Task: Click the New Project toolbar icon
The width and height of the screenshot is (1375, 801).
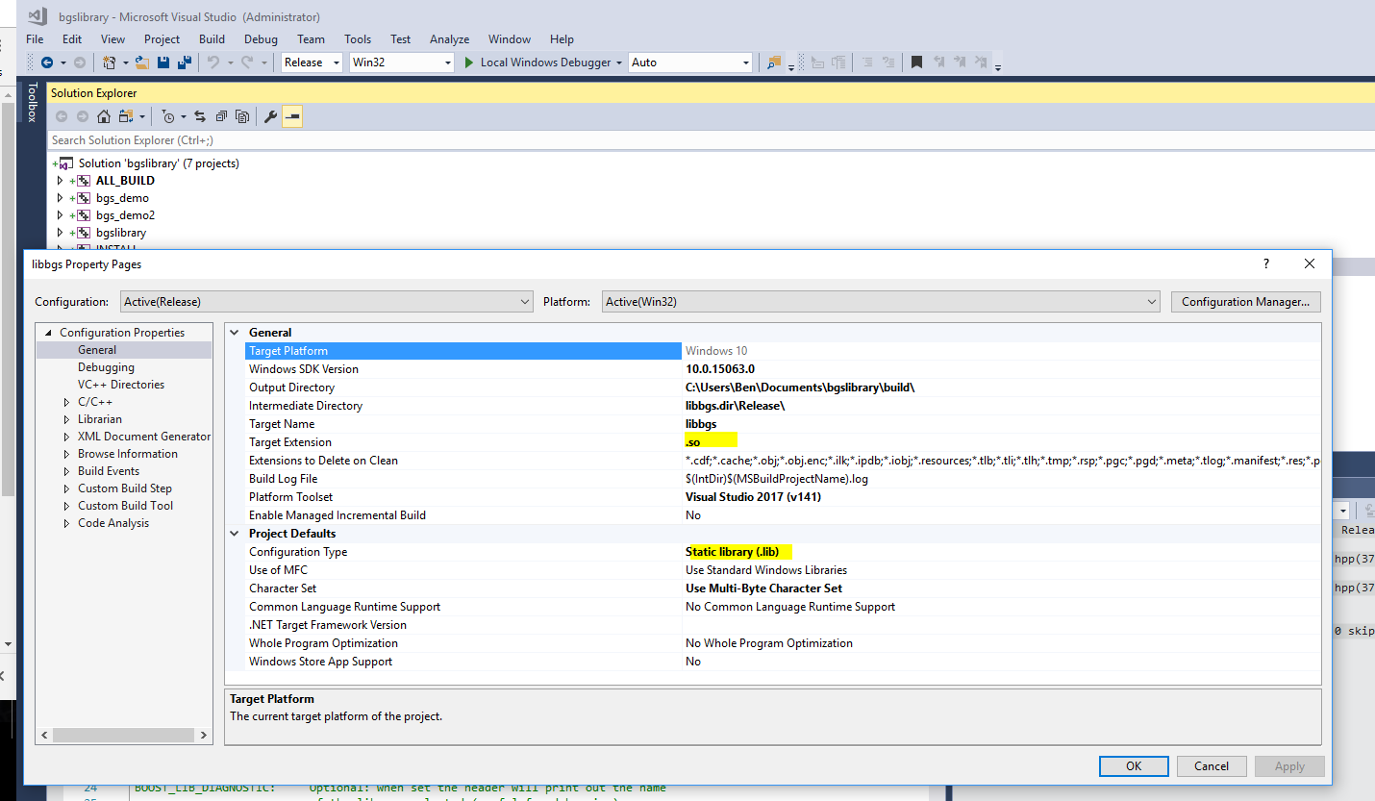Action: [x=110, y=63]
